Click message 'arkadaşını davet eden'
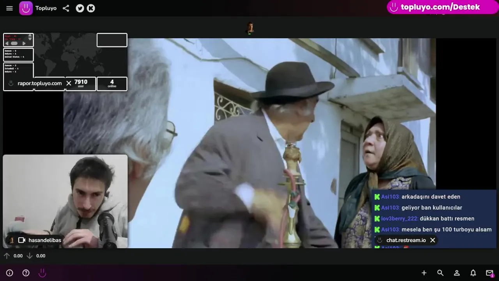Image resolution: width=499 pixels, height=281 pixels. point(431,197)
